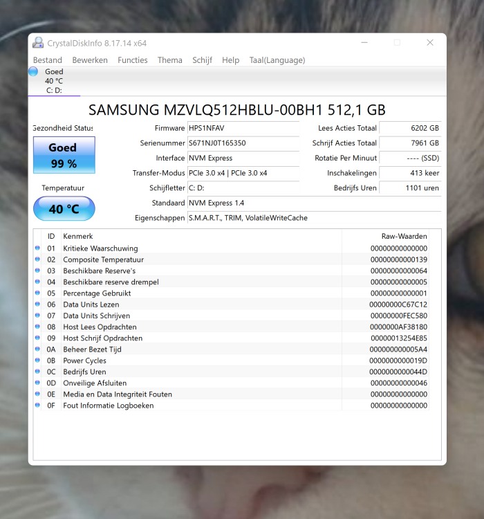
Task: Click the raw value 0000013254E85
Action: pos(399,338)
